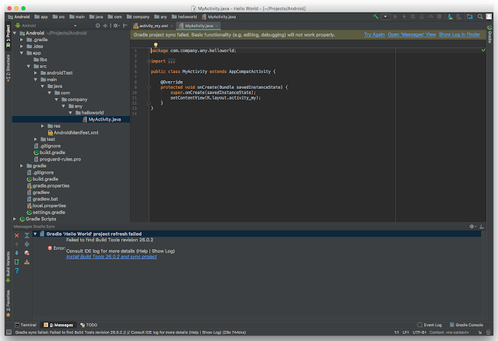Open the Gradle tool window on right edge

489,33
